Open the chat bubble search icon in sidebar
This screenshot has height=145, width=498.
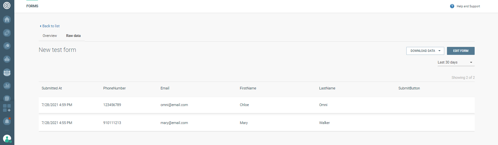click(7, 46)
